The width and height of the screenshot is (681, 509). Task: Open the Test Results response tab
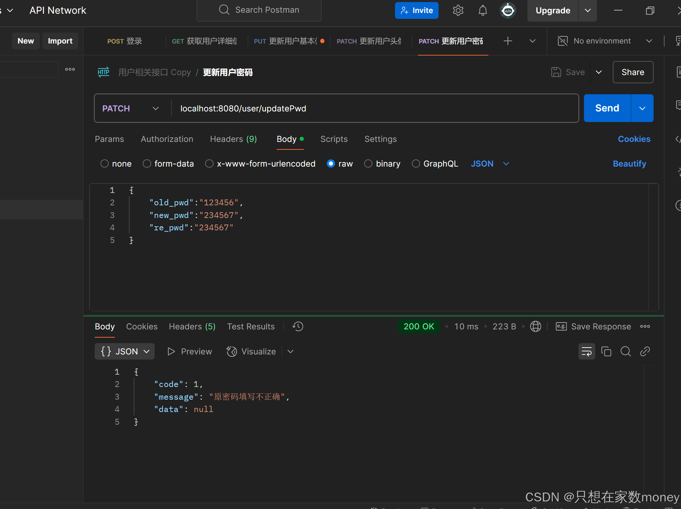(251, 326)
